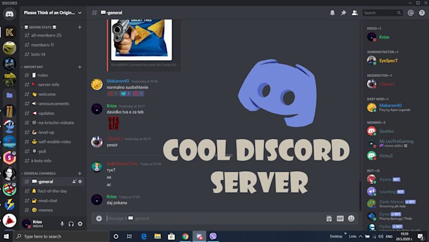This screenshot has width=429, height=242.
Task: Open mentions inbox icon
Action: click(411, 13)
